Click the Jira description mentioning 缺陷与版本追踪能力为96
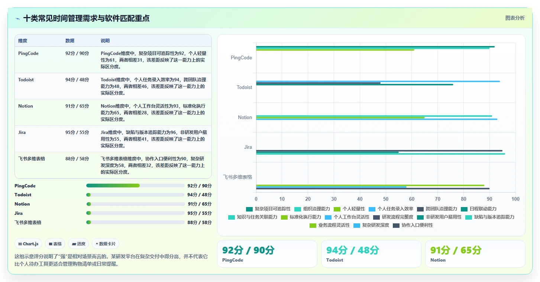The height and width of the screenshot is (282, 540). (154, 139)
